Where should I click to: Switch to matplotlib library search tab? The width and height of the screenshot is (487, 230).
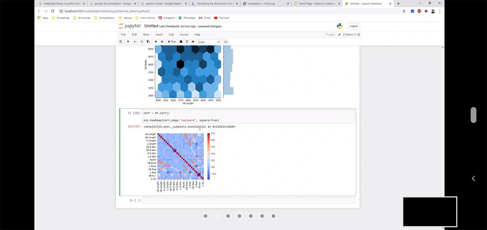pos(61,3)
